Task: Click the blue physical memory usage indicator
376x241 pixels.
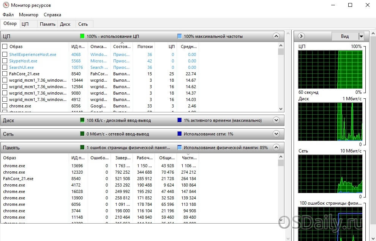Action: (179, 148)
